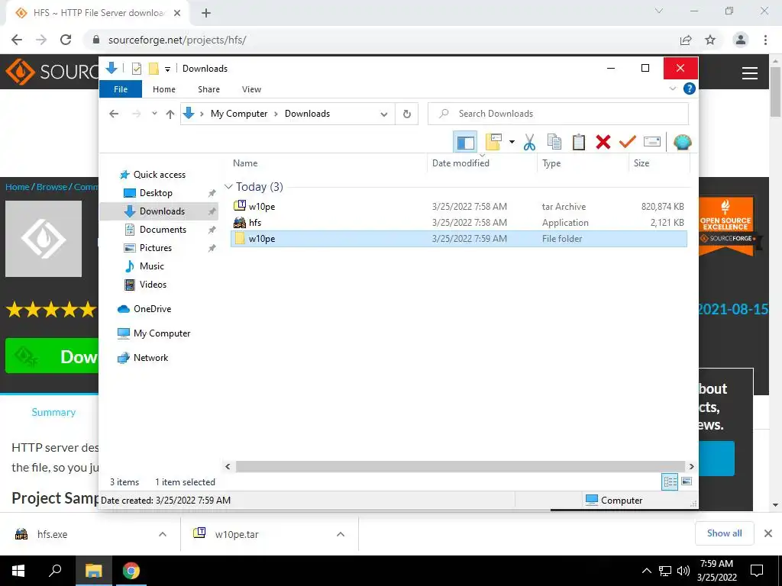Open a new Chrome tab
The height and width of the screenshot is (586, 782).
pos(206,13)
